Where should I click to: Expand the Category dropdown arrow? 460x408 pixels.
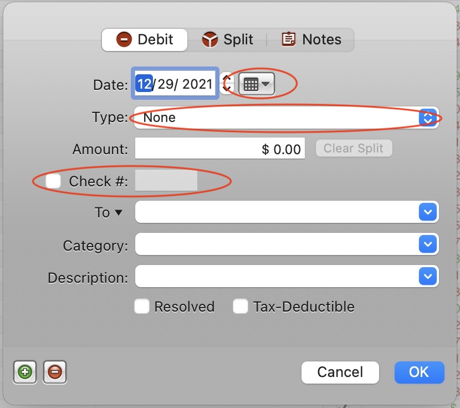pyautogui.click(x=428, y=244)
